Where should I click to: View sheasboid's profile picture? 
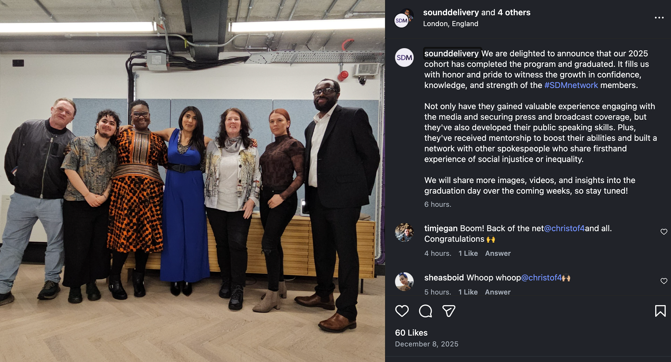[404, 282]
